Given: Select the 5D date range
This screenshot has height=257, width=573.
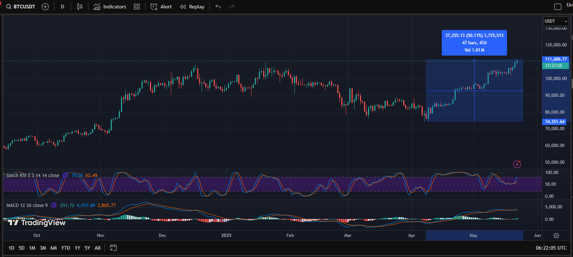Looking at the screenshot, I should (22, 248).
